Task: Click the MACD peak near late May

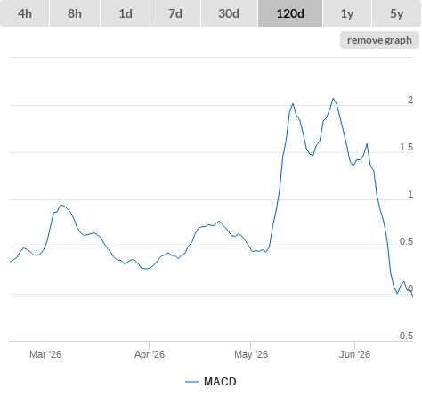Action: [x=333, y=98]
